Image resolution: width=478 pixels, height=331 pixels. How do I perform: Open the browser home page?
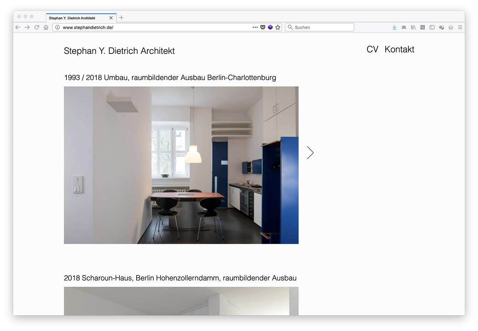pos(46,27)
